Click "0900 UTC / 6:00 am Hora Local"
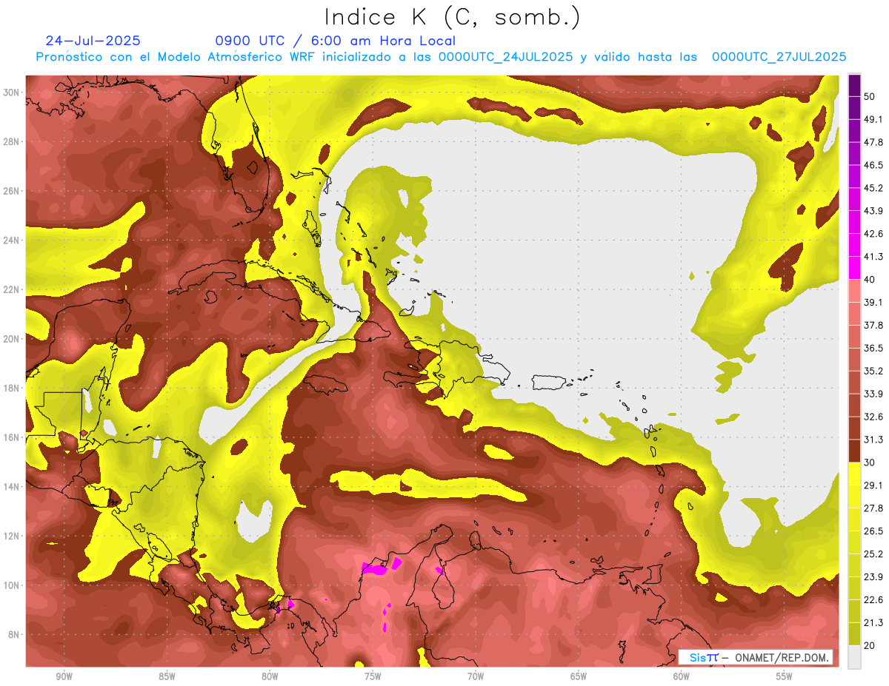 pos(335,41)
